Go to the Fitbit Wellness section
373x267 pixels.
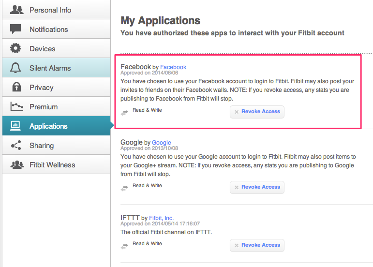click(x=57, y=164)
